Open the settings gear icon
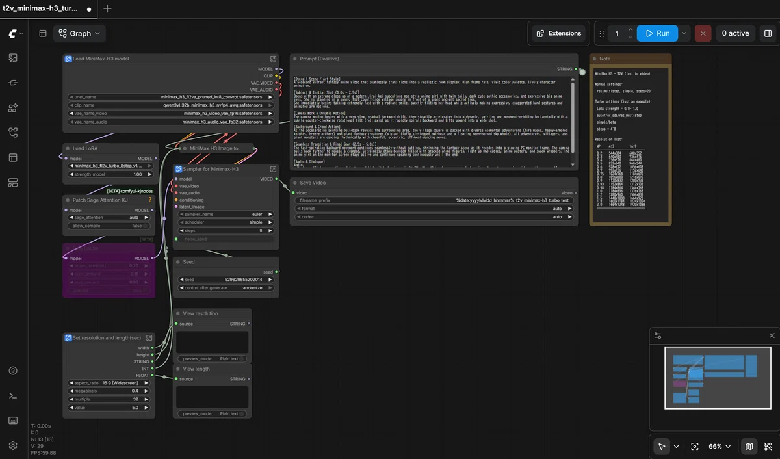 13,445
